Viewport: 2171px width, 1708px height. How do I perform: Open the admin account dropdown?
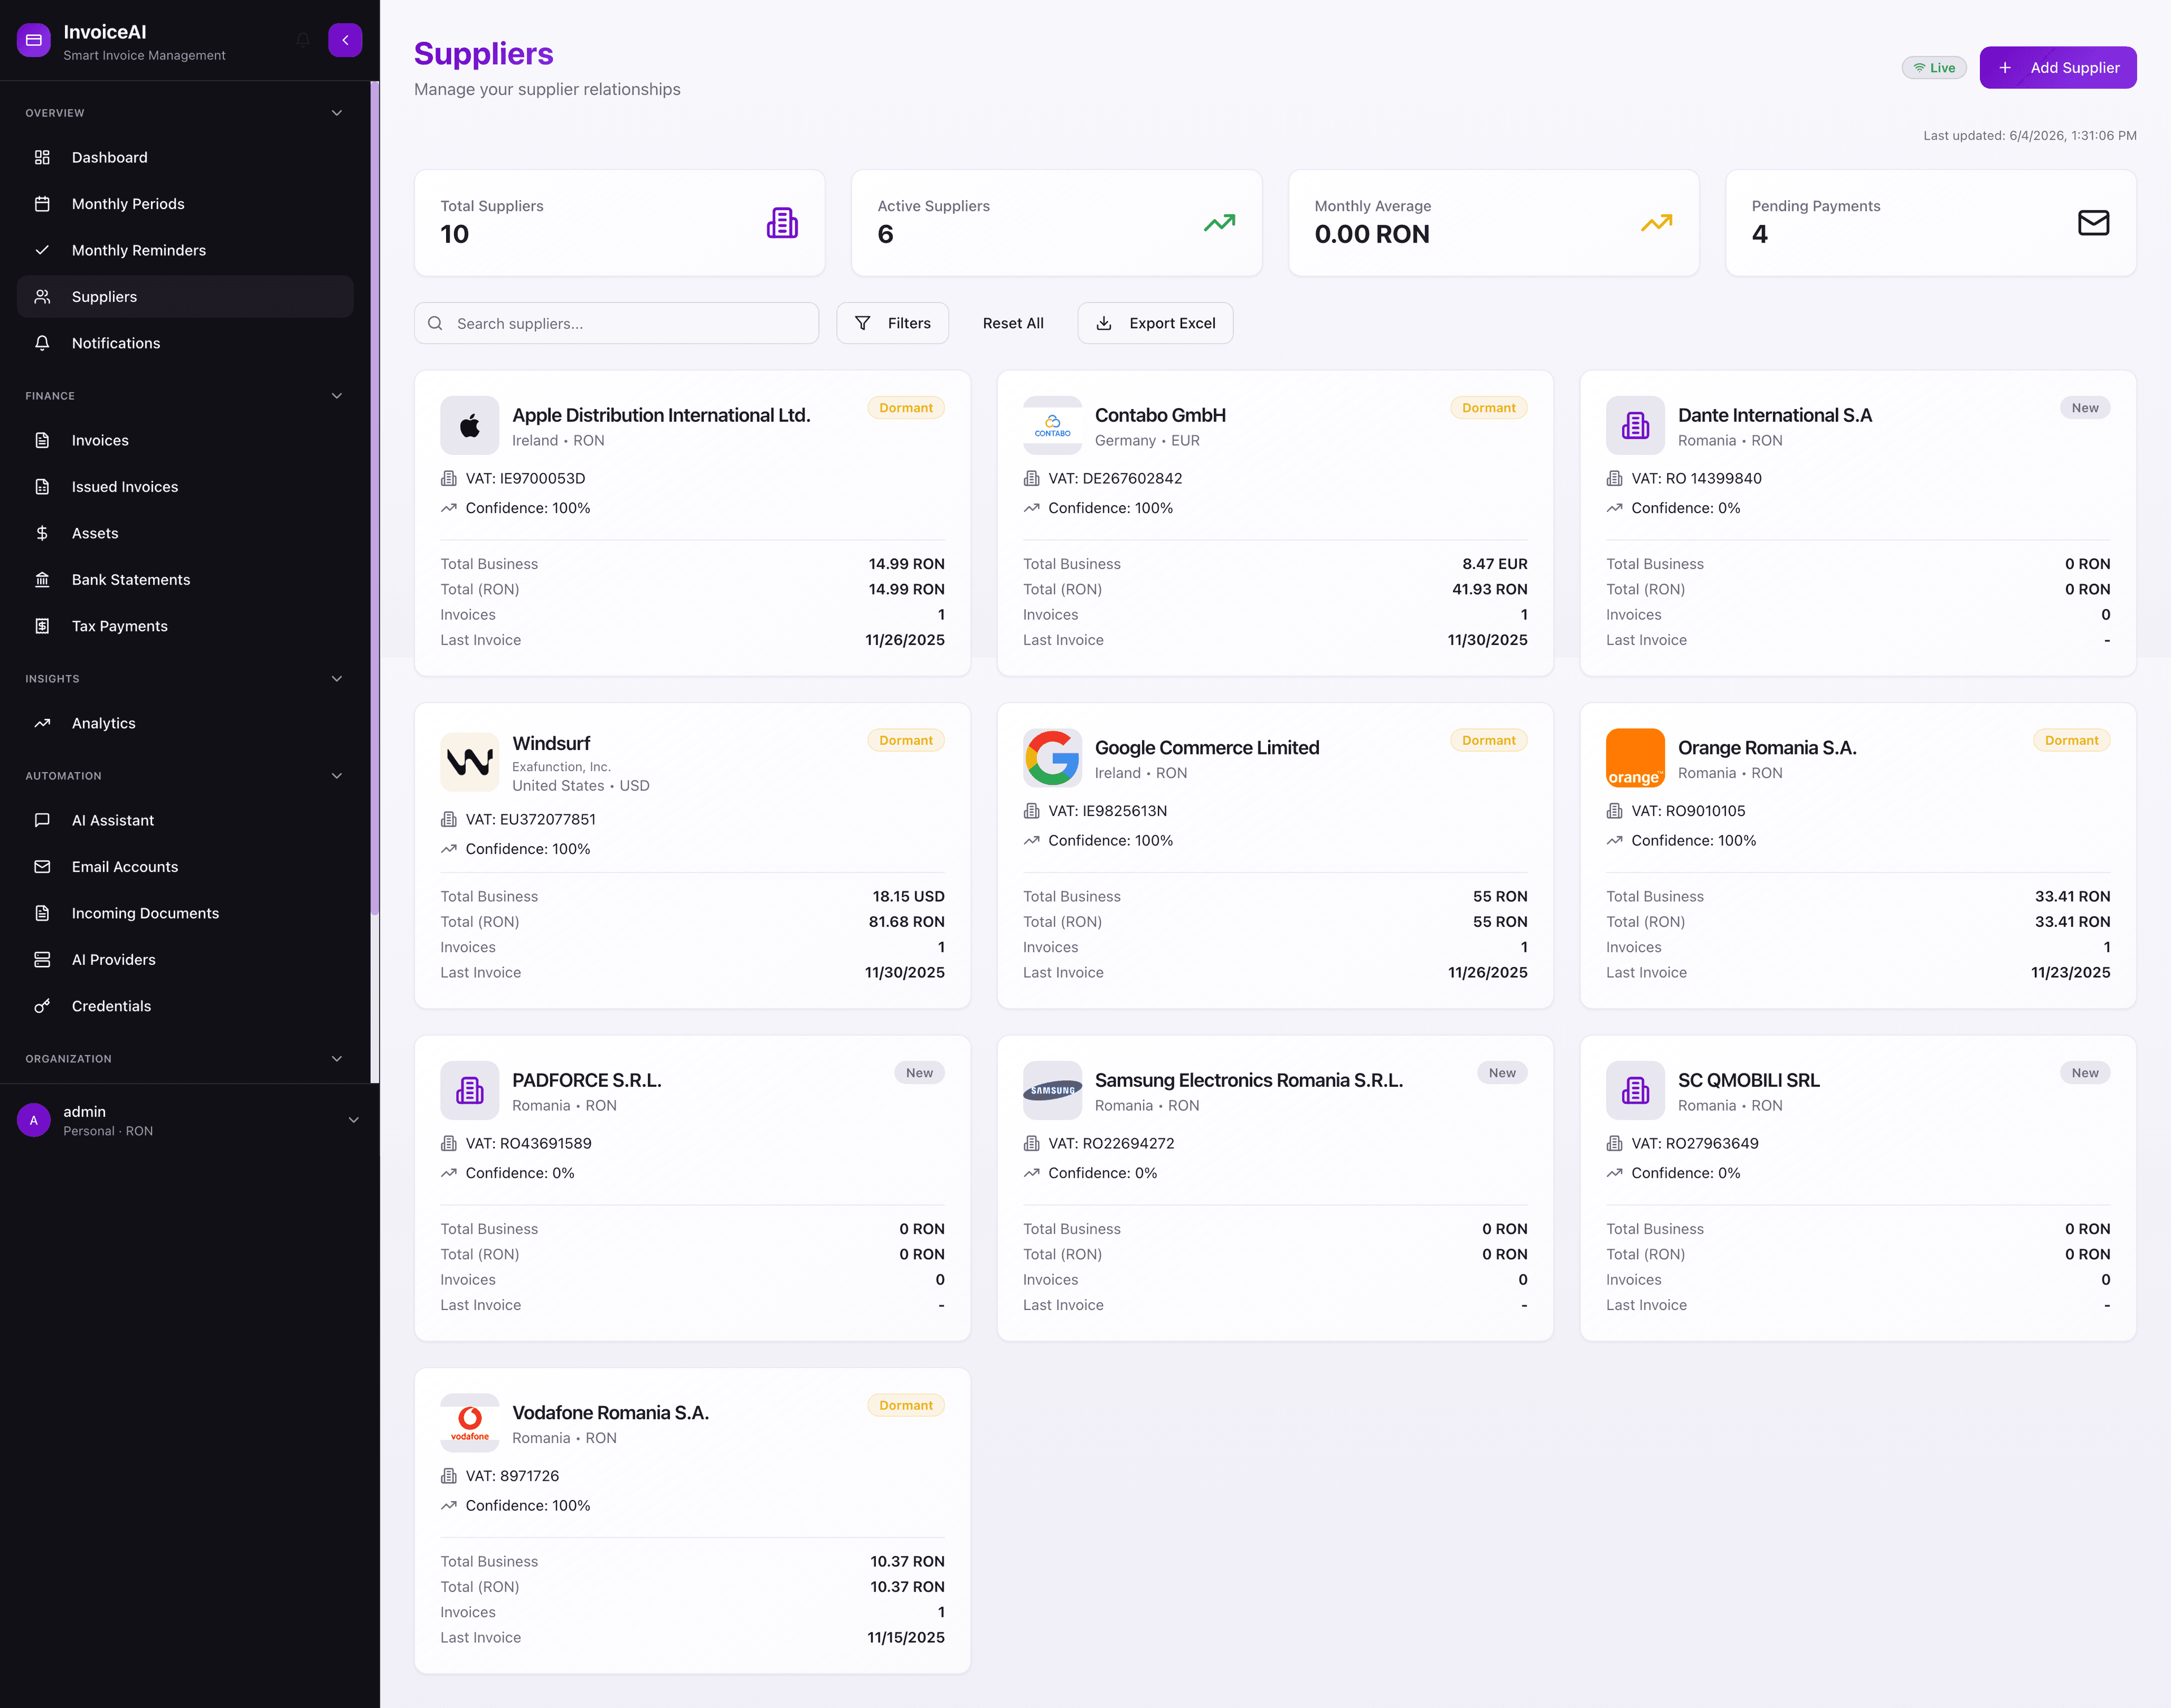[353, 1120]
